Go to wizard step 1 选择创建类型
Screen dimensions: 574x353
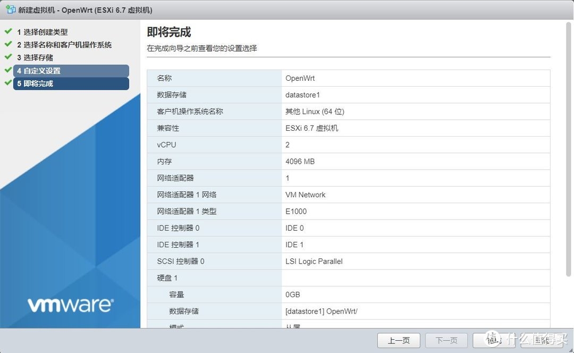(42, 32)
